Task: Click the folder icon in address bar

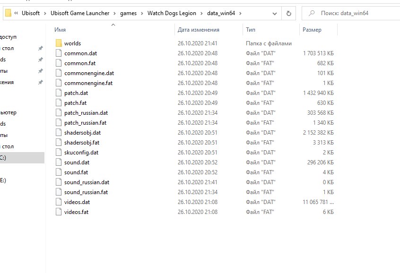Action: click(x=8, y=13)
